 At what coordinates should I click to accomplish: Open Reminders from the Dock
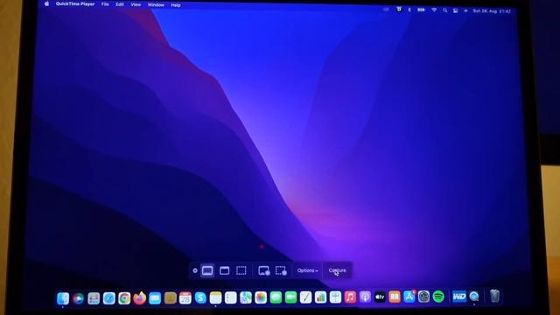(x=231, y=297)
